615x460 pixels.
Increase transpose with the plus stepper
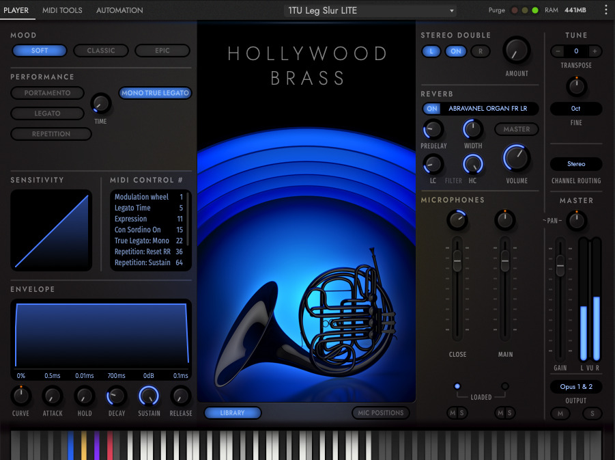point(595,51)
